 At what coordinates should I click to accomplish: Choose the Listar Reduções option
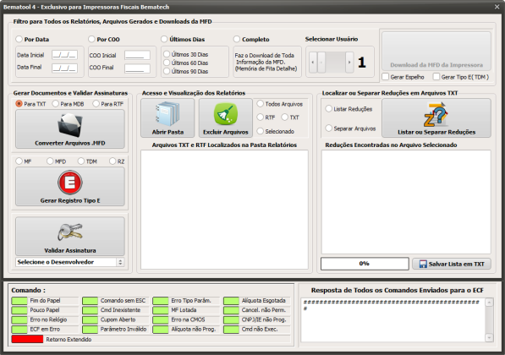[x=328, y=109]
